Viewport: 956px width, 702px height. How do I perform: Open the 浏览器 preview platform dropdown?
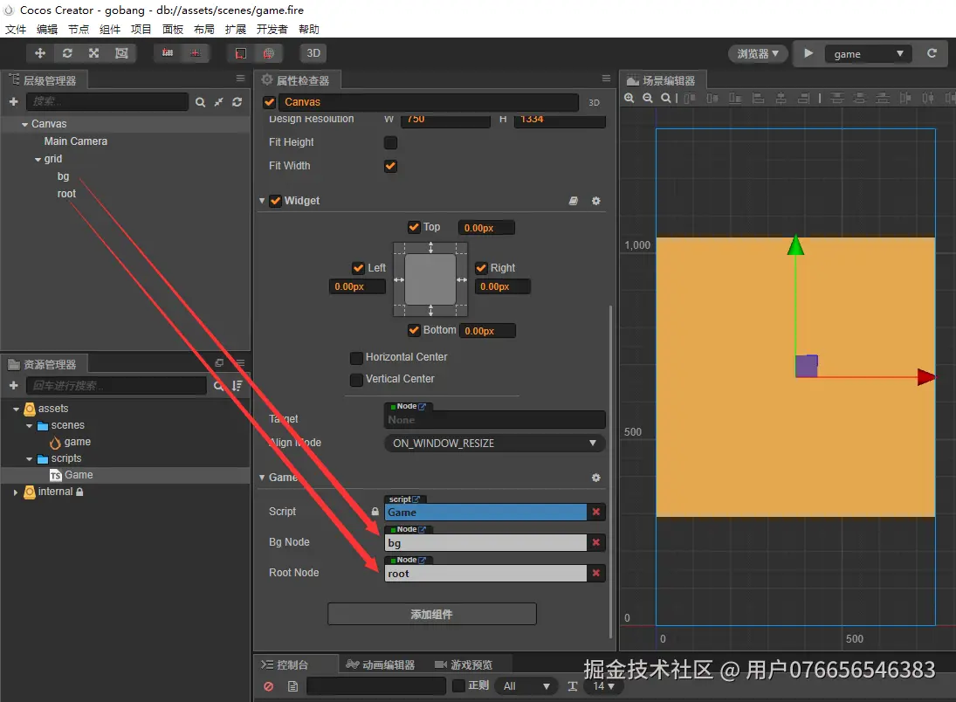click(x=758, y=53)
